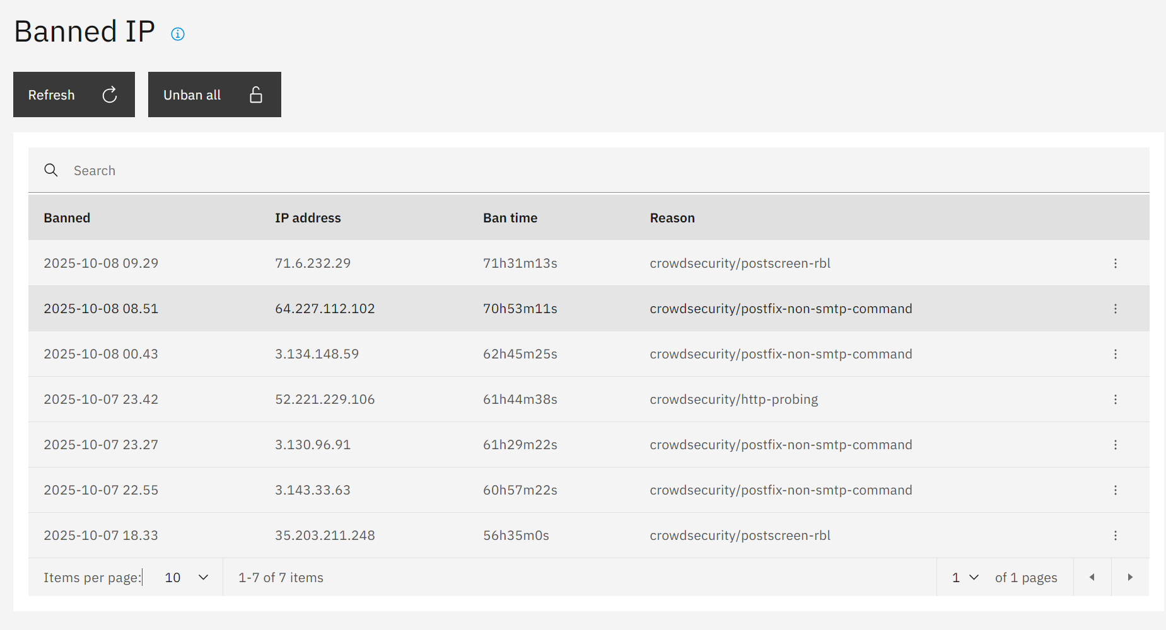Open overflow menu for IP 35.203.211.248
This screenshot has height=630, width=1166.
pyautogui.click(x=1115, y=535)
